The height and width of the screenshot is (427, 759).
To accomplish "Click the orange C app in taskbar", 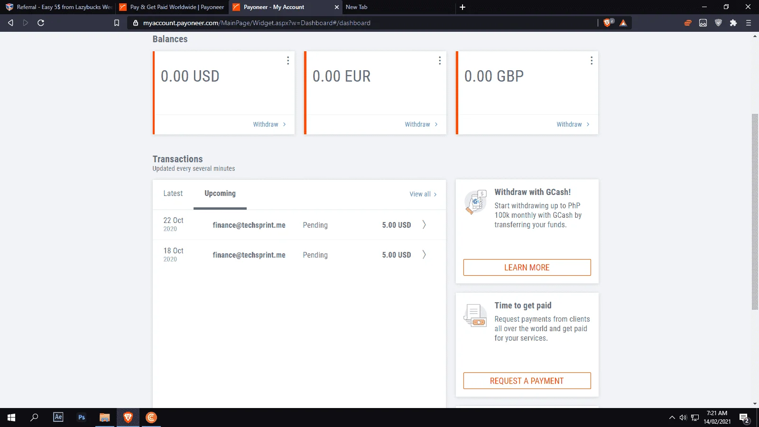I will click(x=151, y=418).
